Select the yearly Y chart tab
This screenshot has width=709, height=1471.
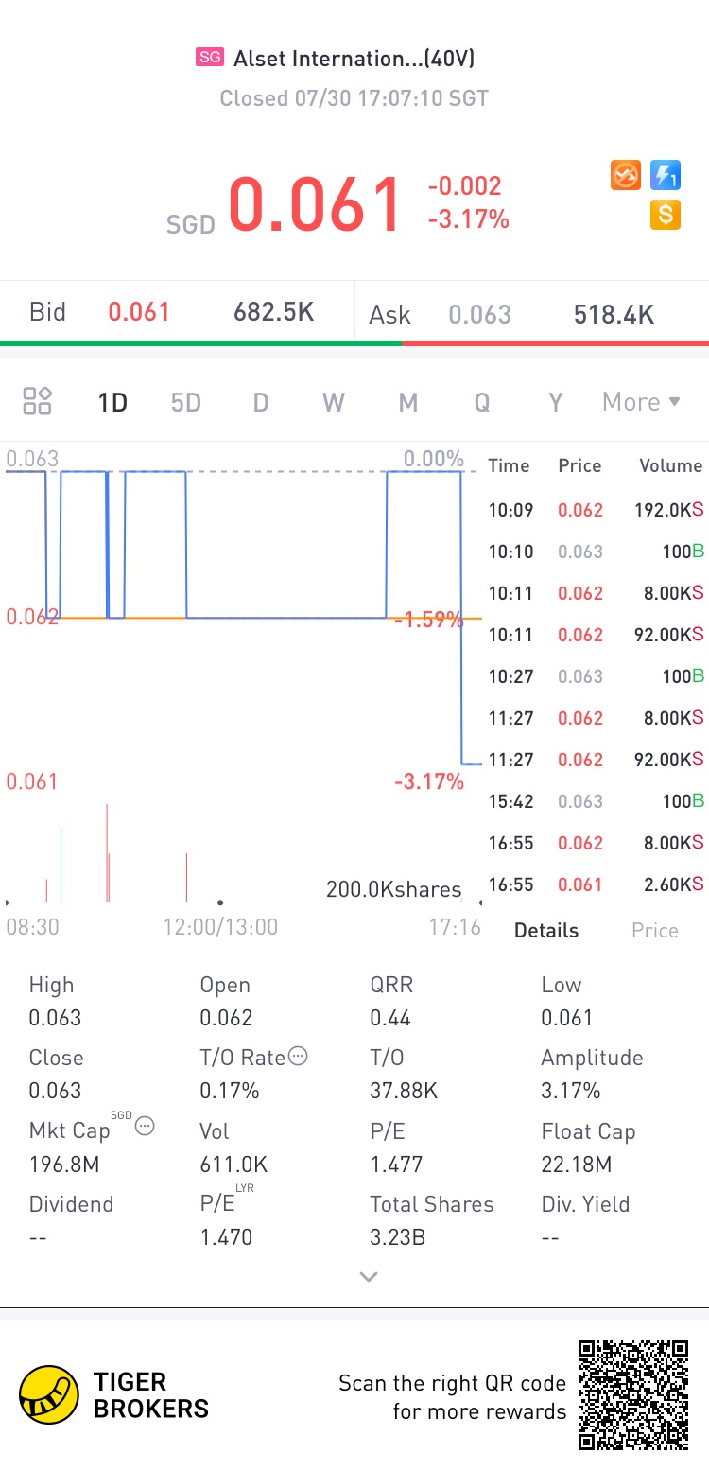[556, 402]
